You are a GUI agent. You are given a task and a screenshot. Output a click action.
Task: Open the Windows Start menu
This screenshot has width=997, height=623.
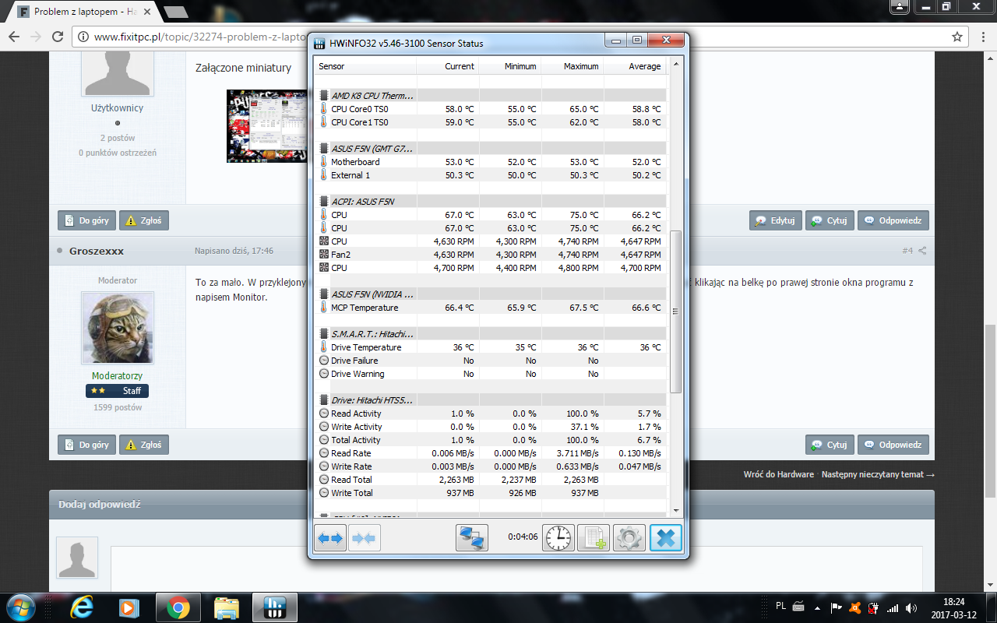tap(19, 607)
